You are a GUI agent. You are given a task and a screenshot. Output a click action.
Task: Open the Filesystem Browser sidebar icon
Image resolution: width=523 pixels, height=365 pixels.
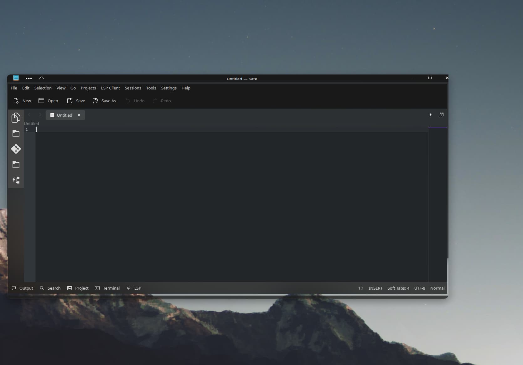16,165
